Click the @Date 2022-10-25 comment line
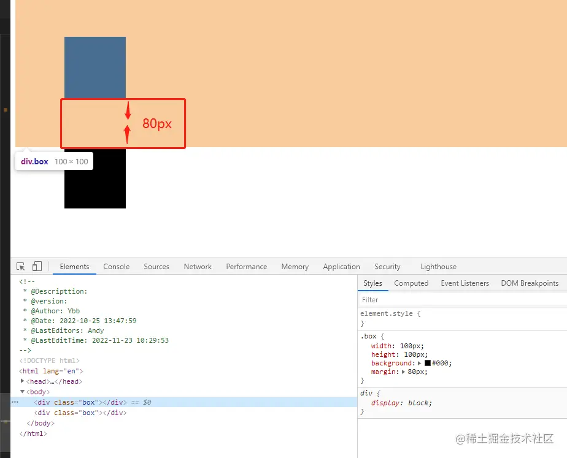The height and width of the screenshot is (458, 567). [80, 321]
